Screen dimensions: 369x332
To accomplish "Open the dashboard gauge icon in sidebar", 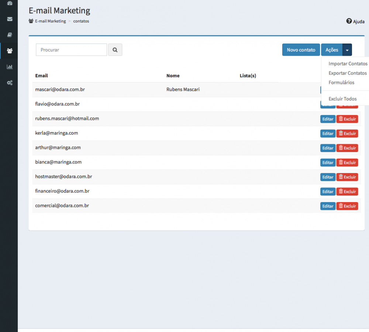I will click(x=10, y=3).
